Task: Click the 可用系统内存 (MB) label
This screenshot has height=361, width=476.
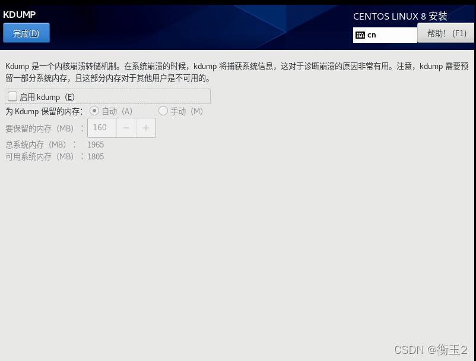Action: [45, 156]
